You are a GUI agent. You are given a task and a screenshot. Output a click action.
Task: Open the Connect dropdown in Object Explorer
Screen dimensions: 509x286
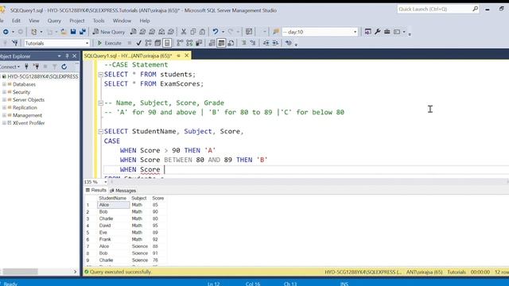click(10, 67)
